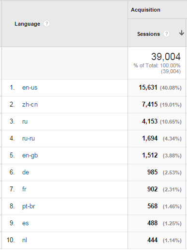Select the 15,631 sessions cell
The image size is (187, 250).
coord(148,87)
